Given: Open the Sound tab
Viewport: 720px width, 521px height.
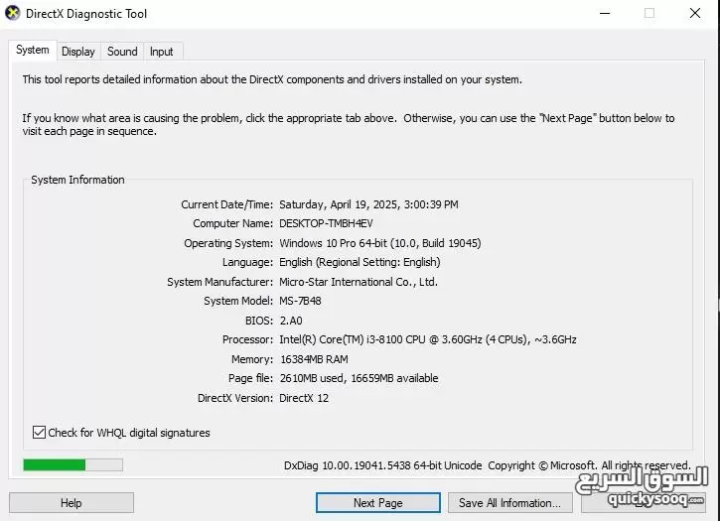Looking at the screenshot, I should [122, 52].
